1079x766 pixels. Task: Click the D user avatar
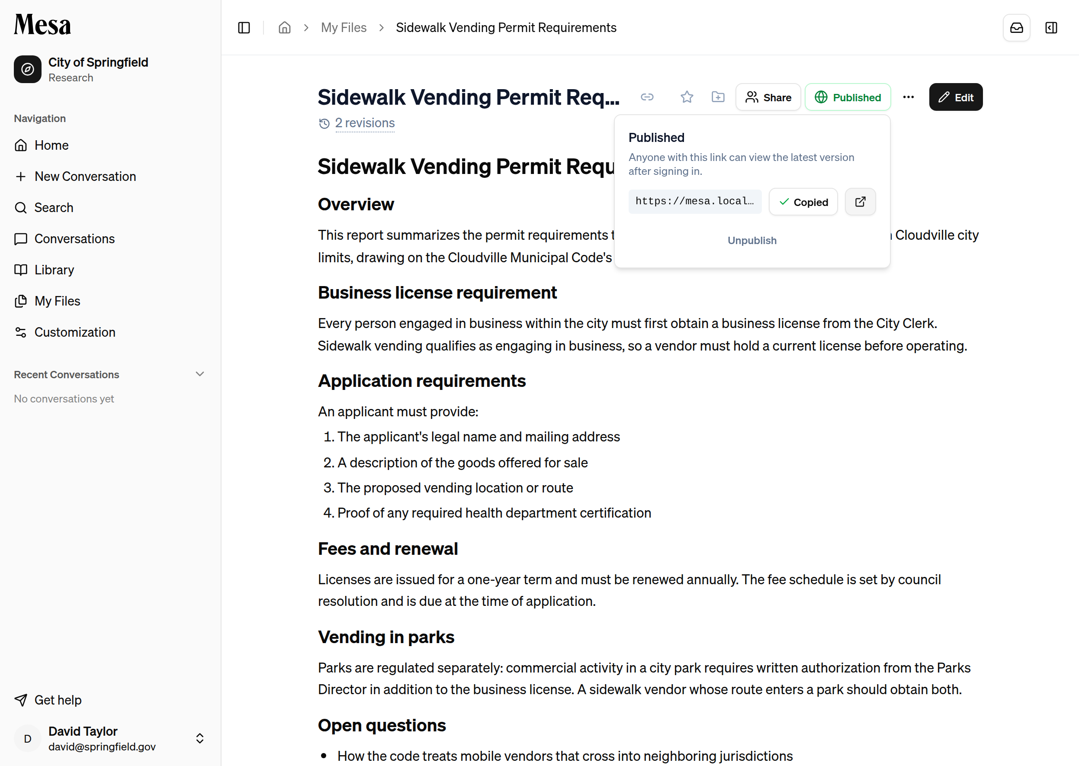[x=27, y=738]
